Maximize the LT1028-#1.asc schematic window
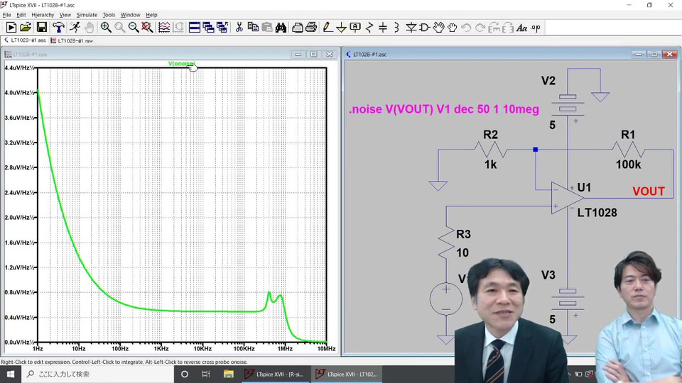The height and width of the screenshot is (383, 682). click(654, 55)
